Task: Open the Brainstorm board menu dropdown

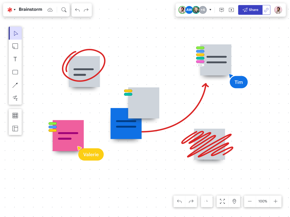Action: (x=14, y=9)
